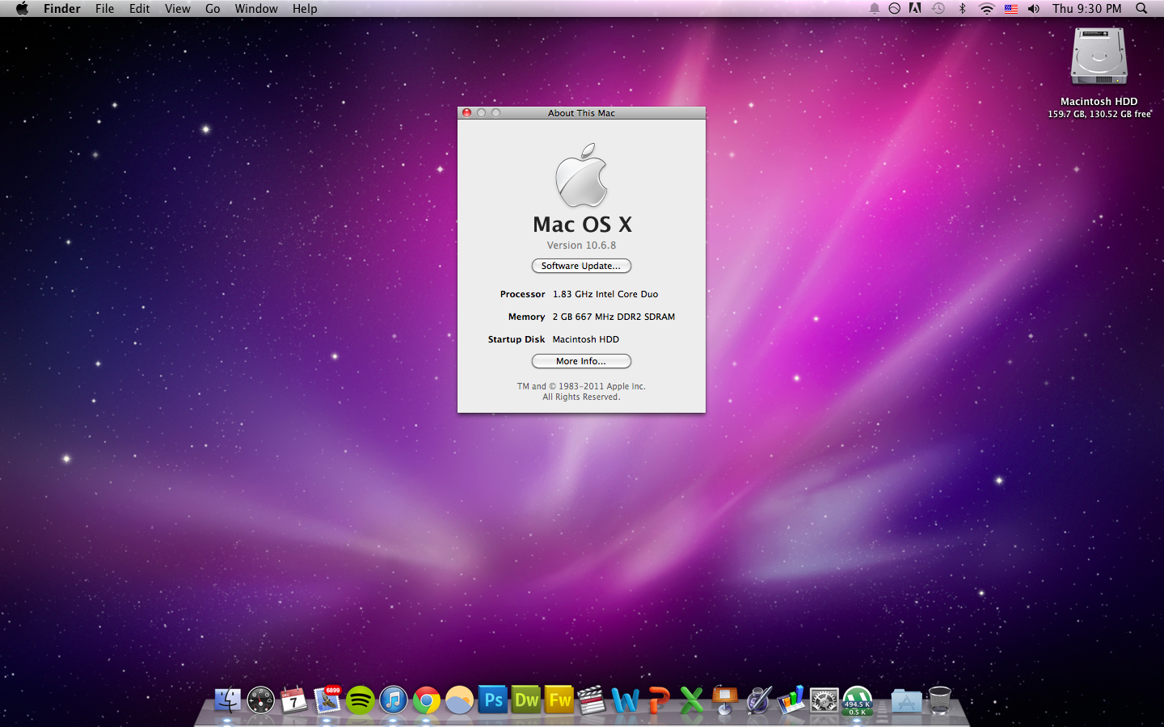Open the sun-and-cloud Dock icon

460,700
